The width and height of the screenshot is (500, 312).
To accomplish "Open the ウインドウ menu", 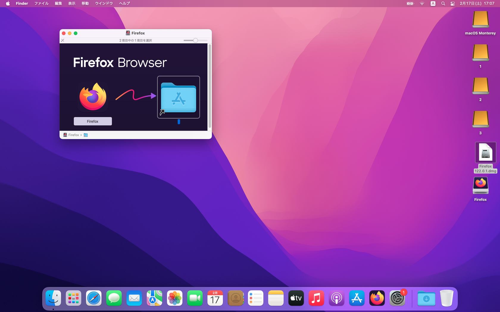I will pos(104,4).
